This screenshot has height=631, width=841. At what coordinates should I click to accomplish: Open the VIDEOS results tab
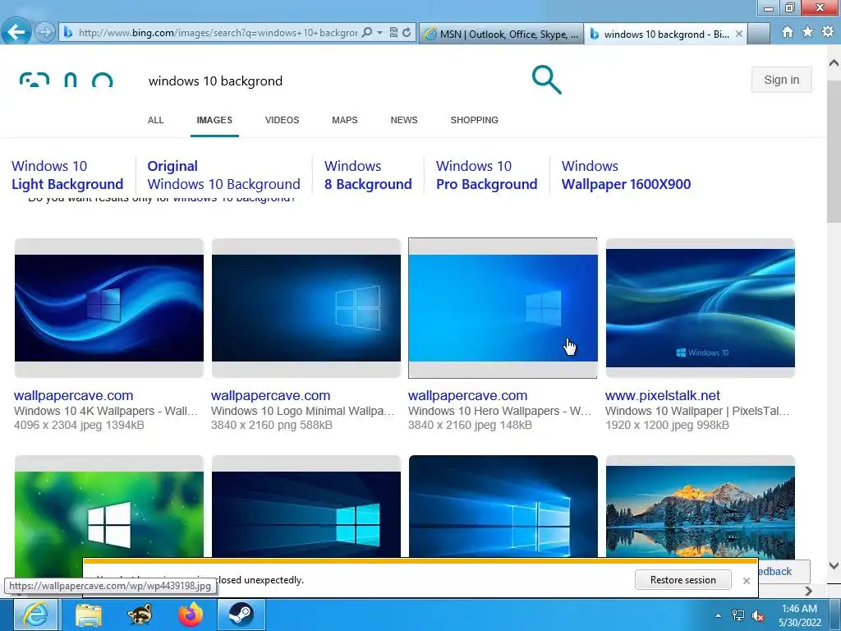tap(283, 120)
